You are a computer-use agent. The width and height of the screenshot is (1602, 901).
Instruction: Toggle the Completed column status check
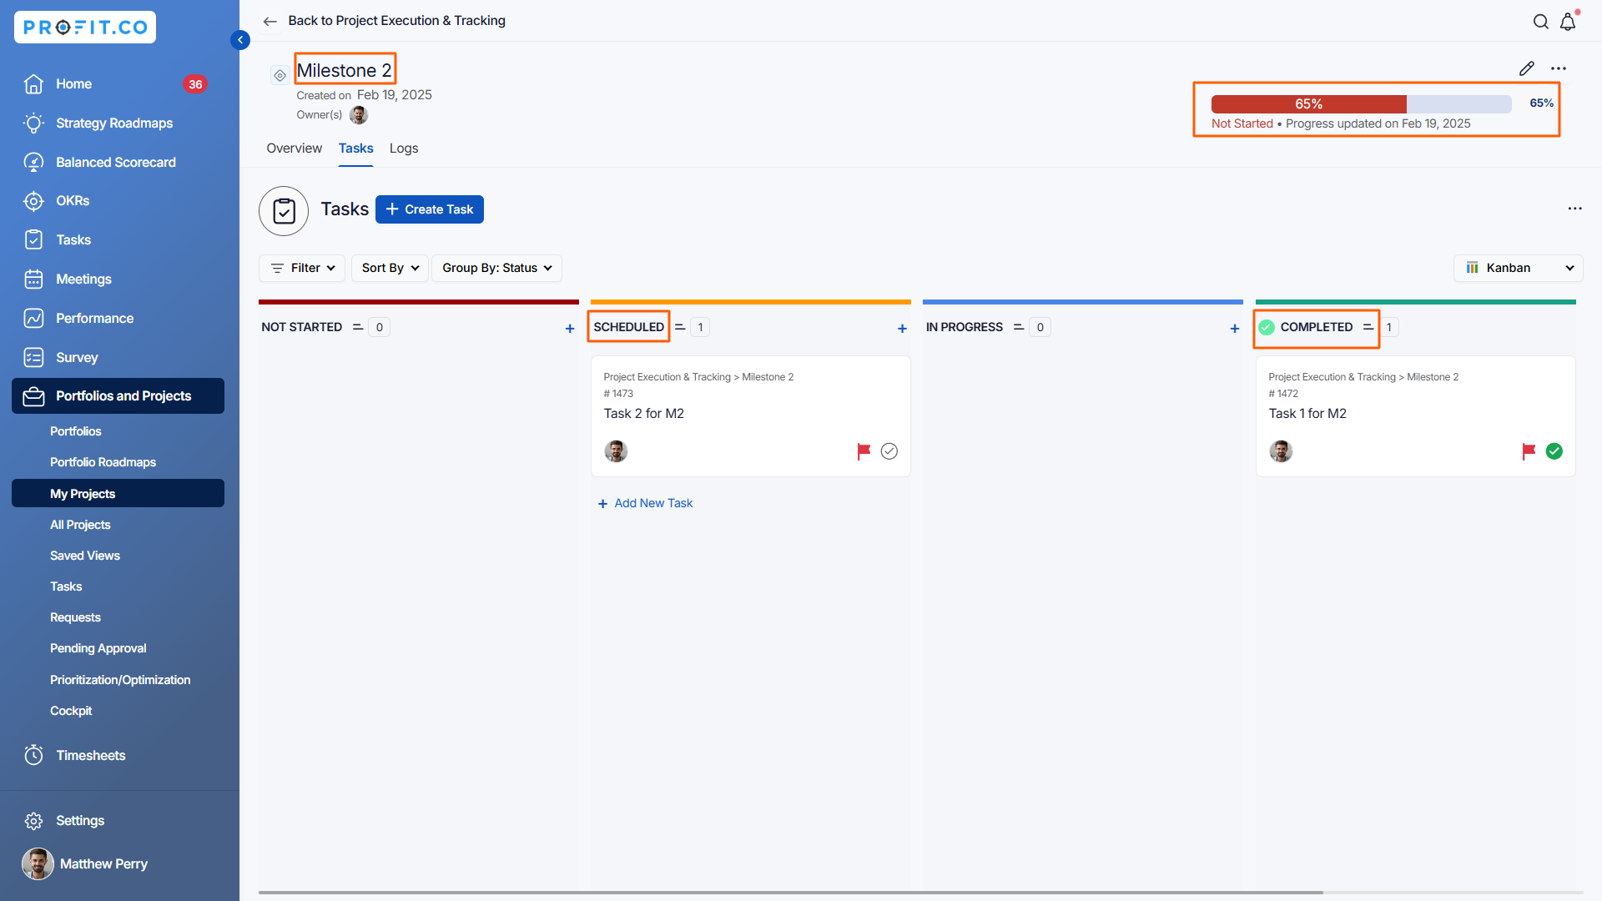(1267, 327)
